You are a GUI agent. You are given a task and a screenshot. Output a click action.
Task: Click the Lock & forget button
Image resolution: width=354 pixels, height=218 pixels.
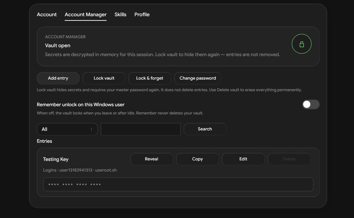(150, 78)
